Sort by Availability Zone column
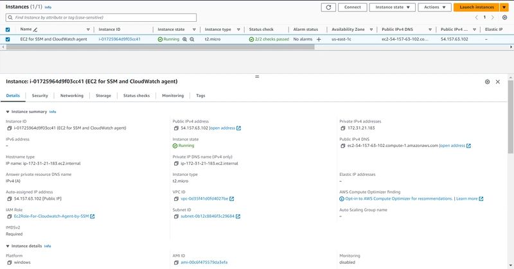 click(371, 30)
